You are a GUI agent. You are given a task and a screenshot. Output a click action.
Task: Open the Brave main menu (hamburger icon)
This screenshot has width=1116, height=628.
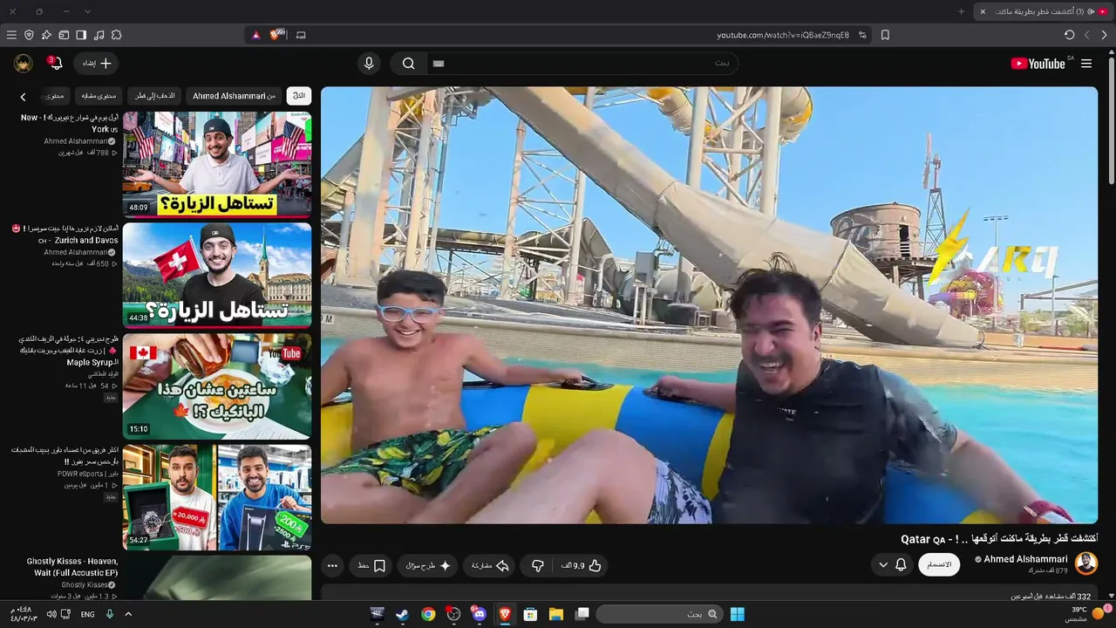11,35
